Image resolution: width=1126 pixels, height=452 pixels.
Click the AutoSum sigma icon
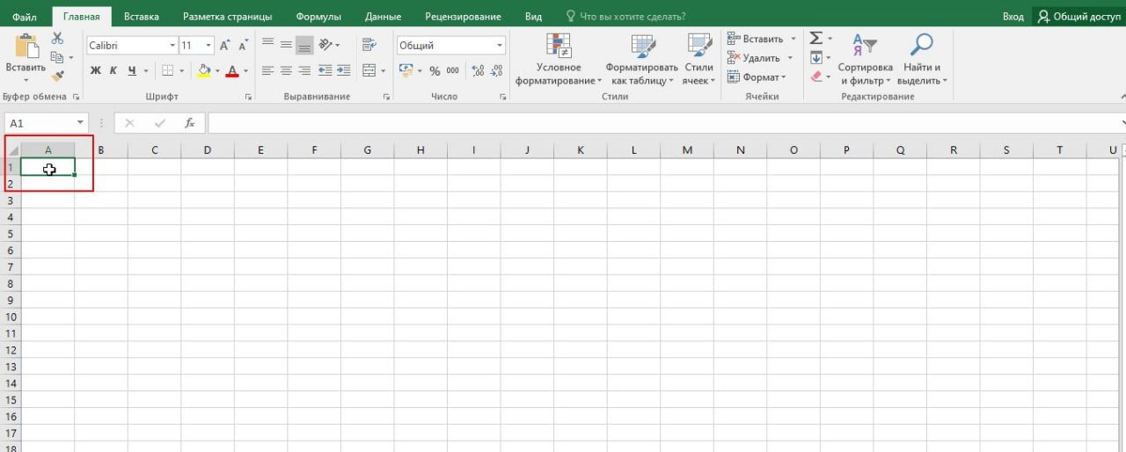[815, 38]
